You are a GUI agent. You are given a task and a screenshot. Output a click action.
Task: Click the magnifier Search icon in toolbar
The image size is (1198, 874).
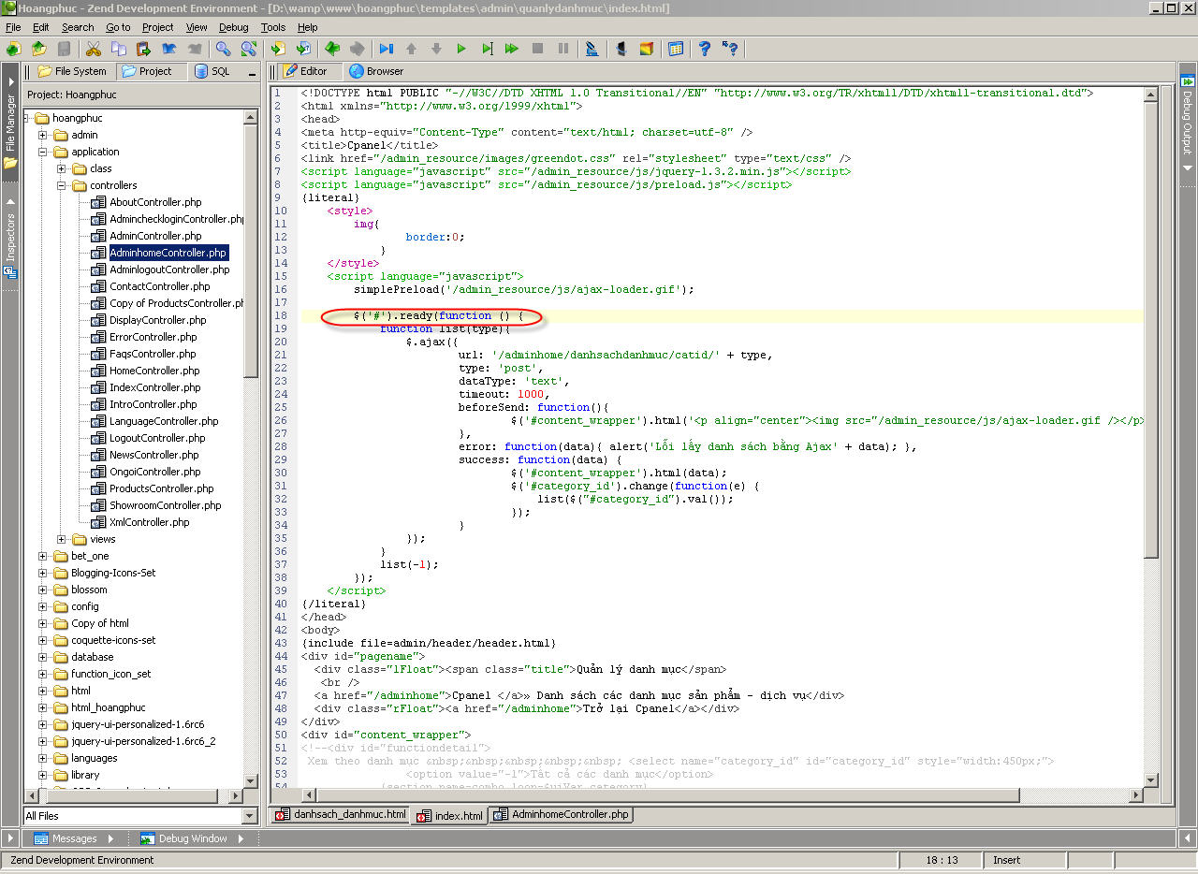(x=223, y=49)
